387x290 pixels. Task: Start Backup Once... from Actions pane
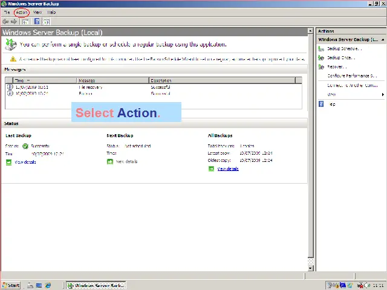341,58
